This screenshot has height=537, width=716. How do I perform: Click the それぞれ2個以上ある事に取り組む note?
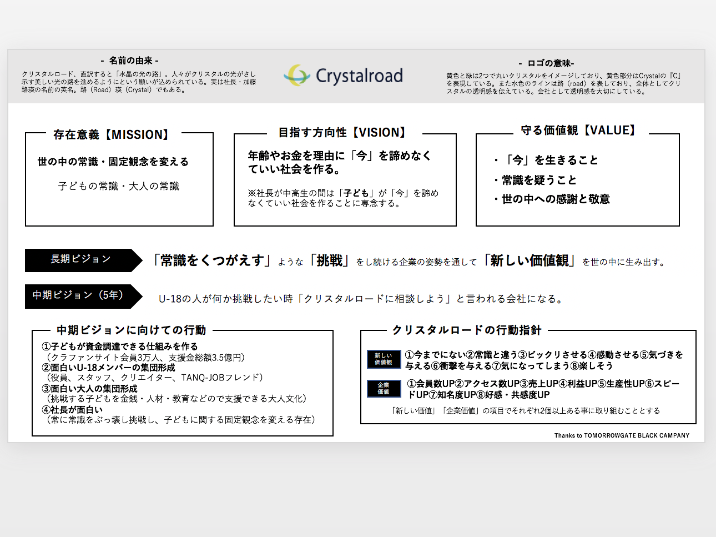coord(526,411)
